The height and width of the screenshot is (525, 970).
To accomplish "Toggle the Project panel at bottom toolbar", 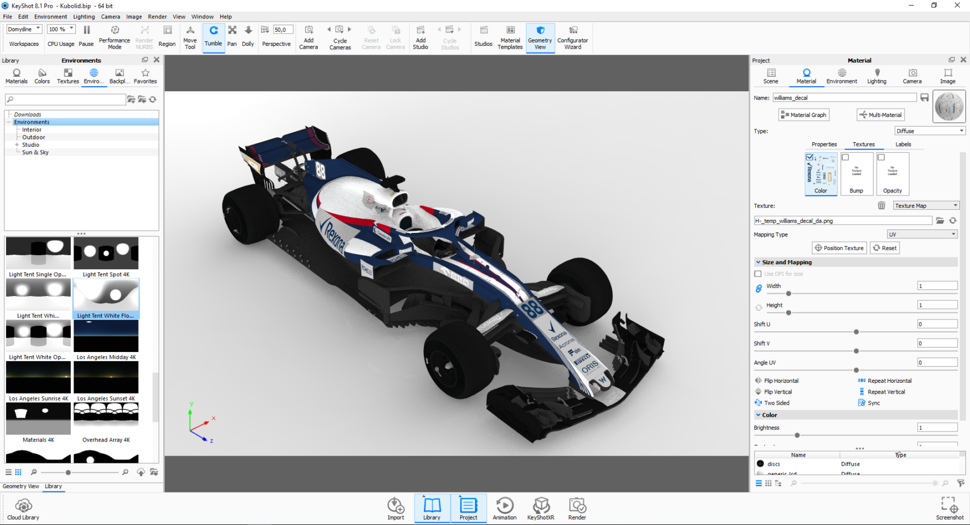I will point(468,509).
